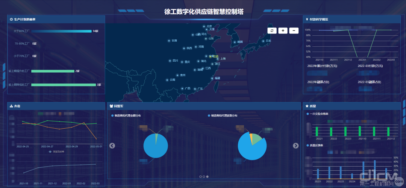
Task: Zoom in the map with plus button
Action: pyautogui.click(x=283, y=30)
